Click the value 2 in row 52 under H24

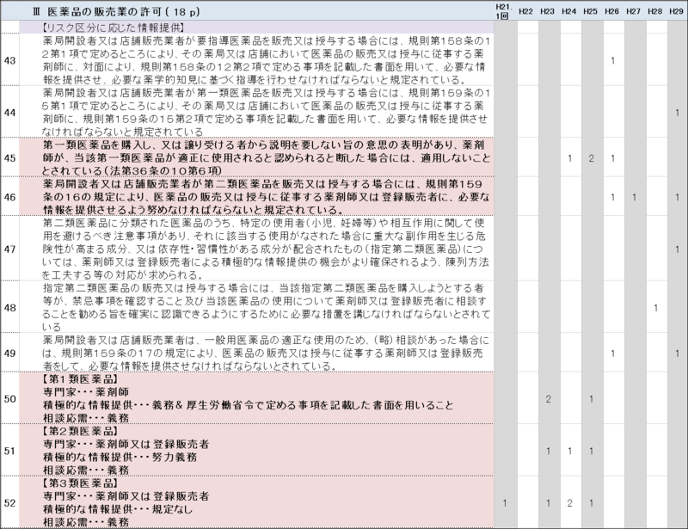pos(569,503)
